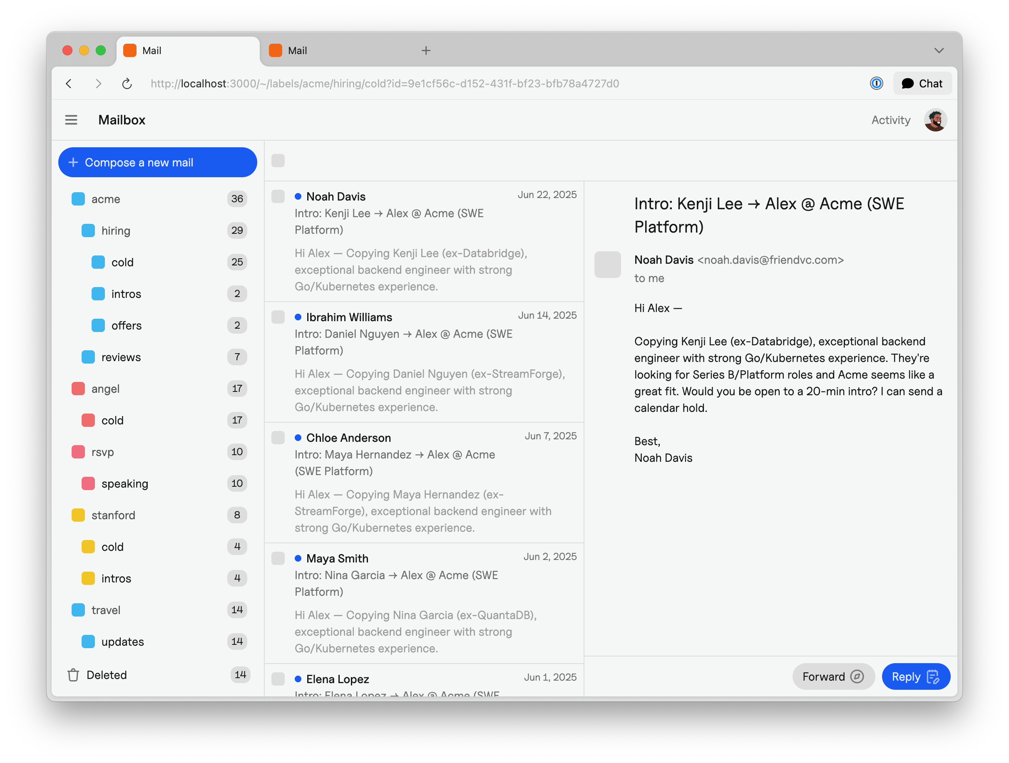This screenshot has height=763, width=1009.
Task: Click the 1Password extension icon
Action: coord(876,83)
